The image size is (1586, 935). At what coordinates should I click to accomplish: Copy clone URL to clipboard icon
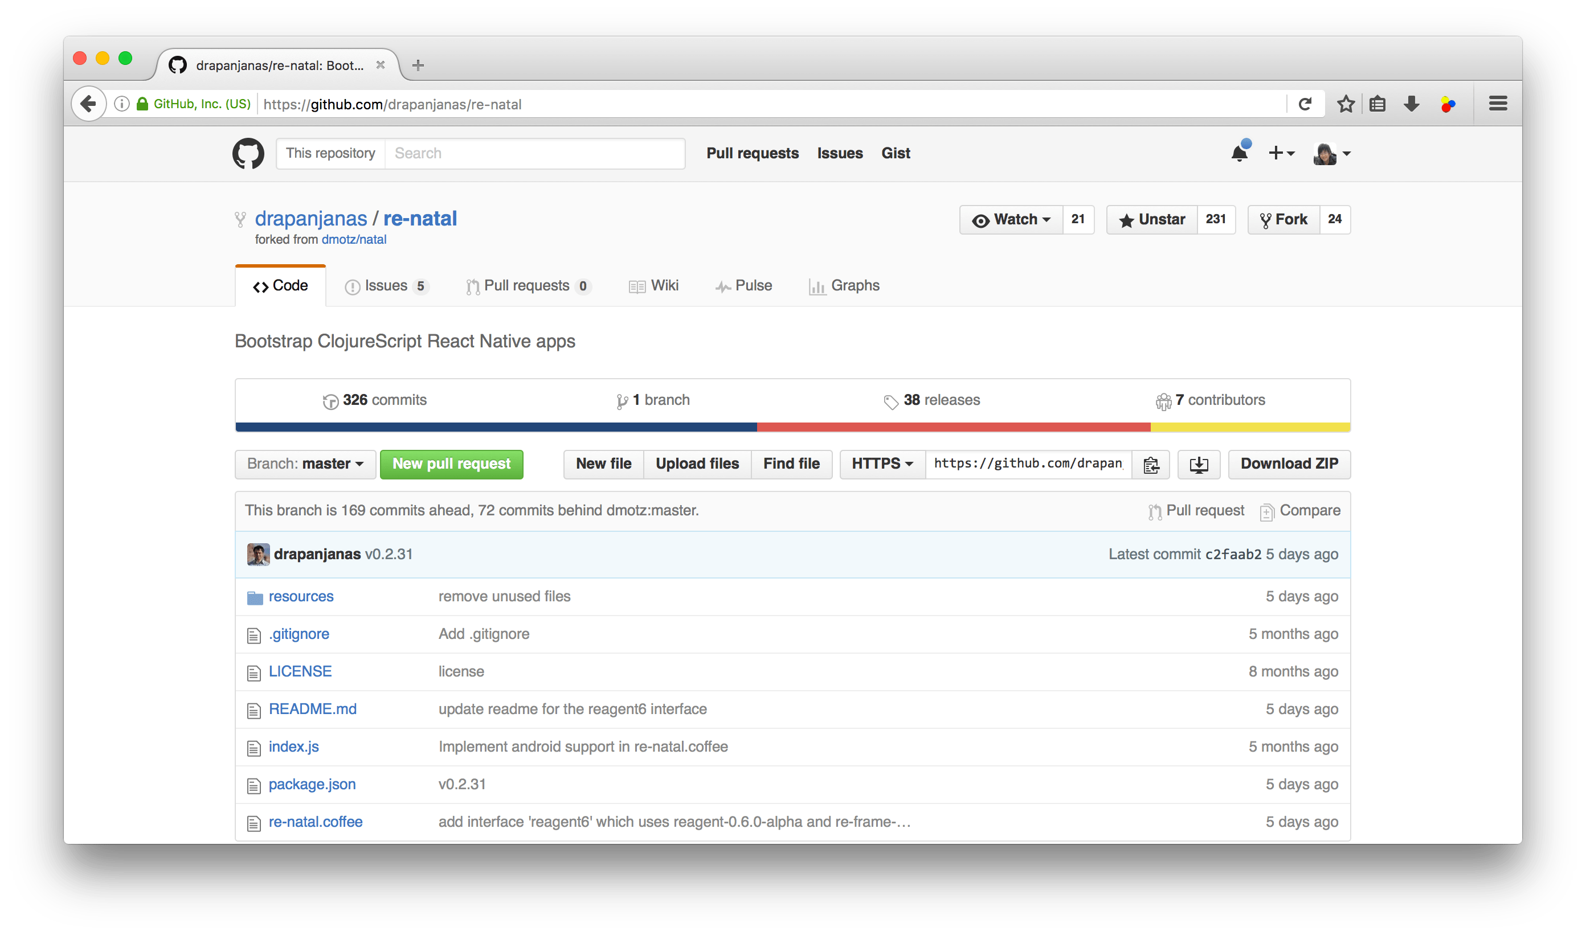(x=1151, y=464)
